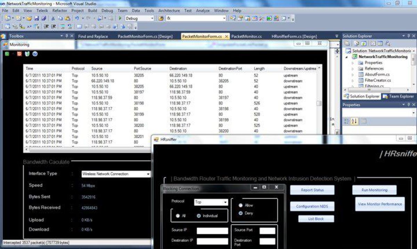
Task: Expand the AboutForm.cs node
Action: point(353,75)
